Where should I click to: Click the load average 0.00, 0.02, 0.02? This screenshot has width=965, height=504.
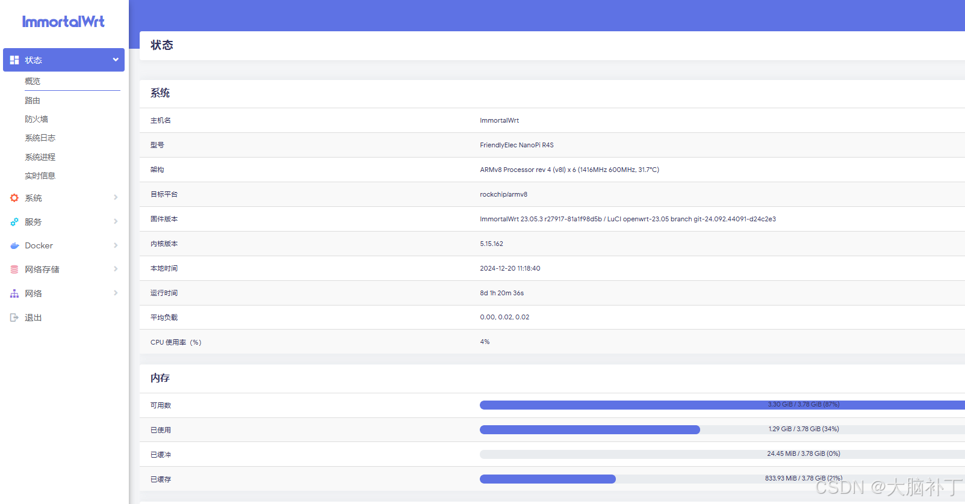tap(504, 317)
